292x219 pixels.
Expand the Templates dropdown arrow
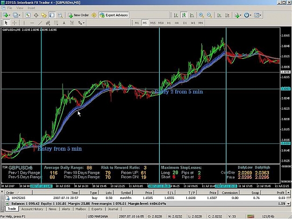pyautogui.click(x=261, y=15)
